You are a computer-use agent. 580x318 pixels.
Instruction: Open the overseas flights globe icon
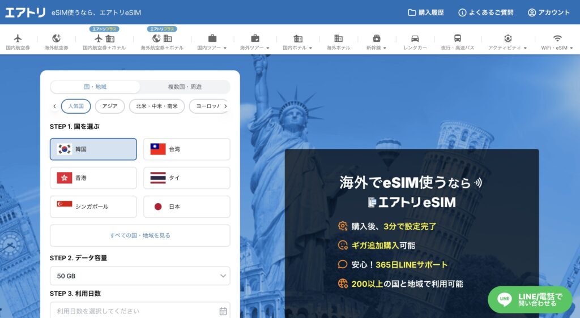point(56,38)
